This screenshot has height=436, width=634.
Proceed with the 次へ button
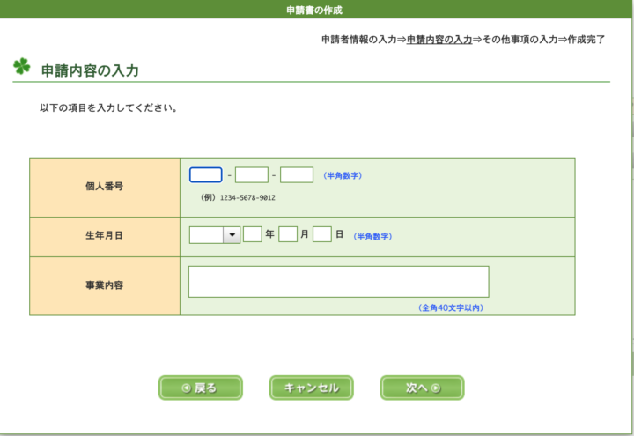click(x=422, y=388)
